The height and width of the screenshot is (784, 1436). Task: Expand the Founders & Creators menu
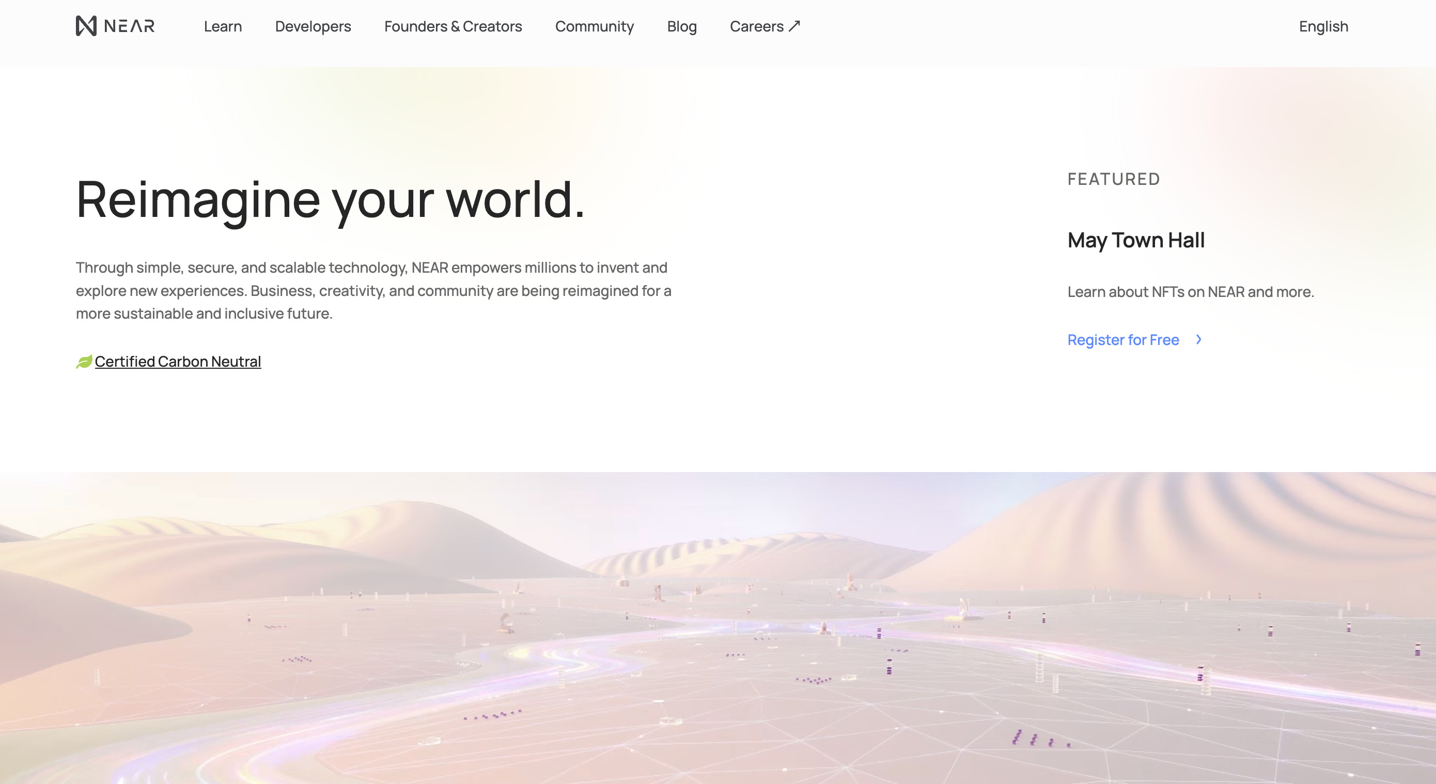(452, 26)
